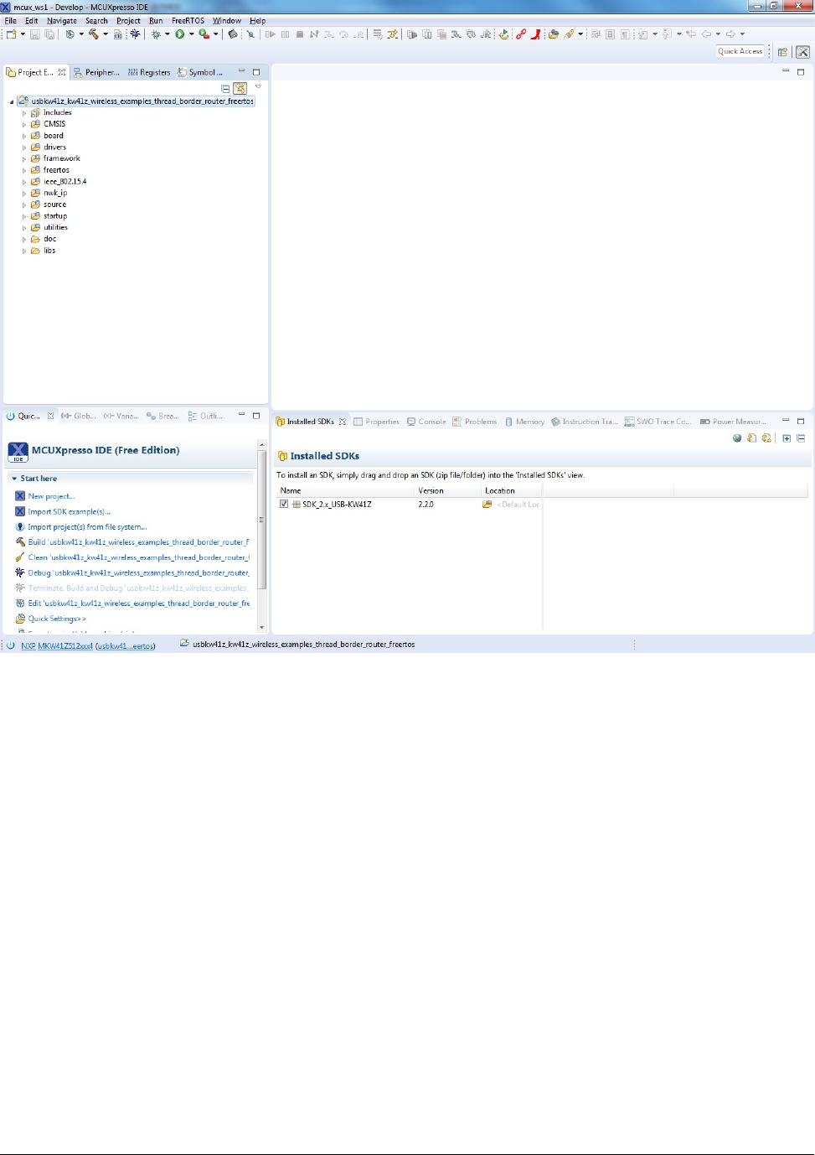Expand the source folder
This screenshot has height=1155, width=815.
(24, 205)
